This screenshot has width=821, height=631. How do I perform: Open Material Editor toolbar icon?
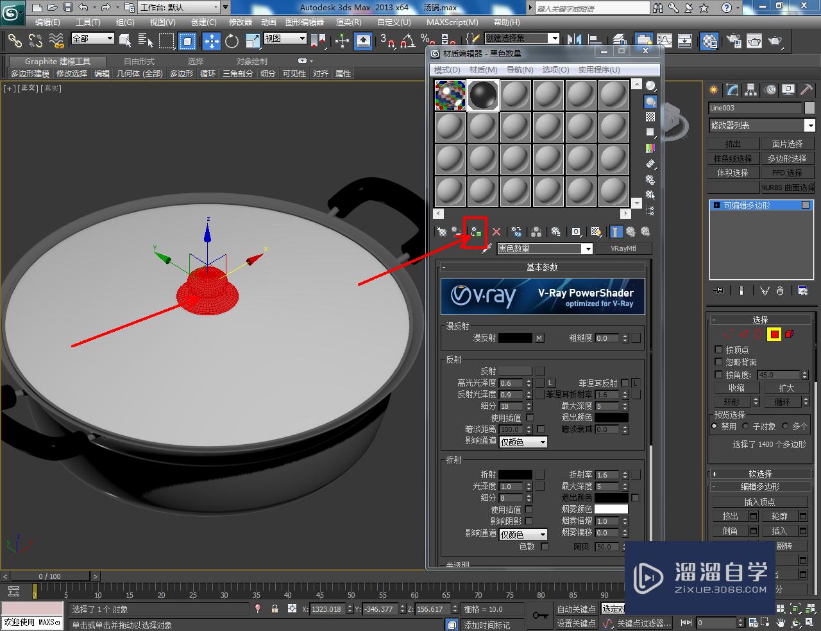click(x=709, y=41)
